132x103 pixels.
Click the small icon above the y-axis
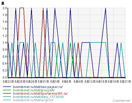3,3
